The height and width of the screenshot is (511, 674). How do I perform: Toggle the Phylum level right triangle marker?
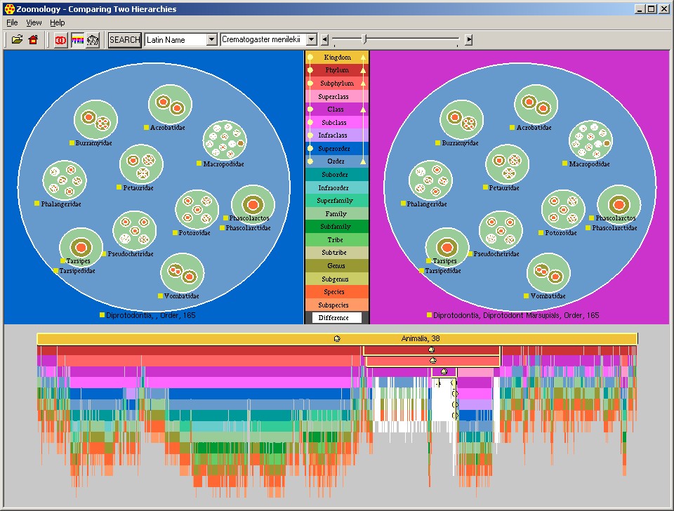click(x=363, y=70)
